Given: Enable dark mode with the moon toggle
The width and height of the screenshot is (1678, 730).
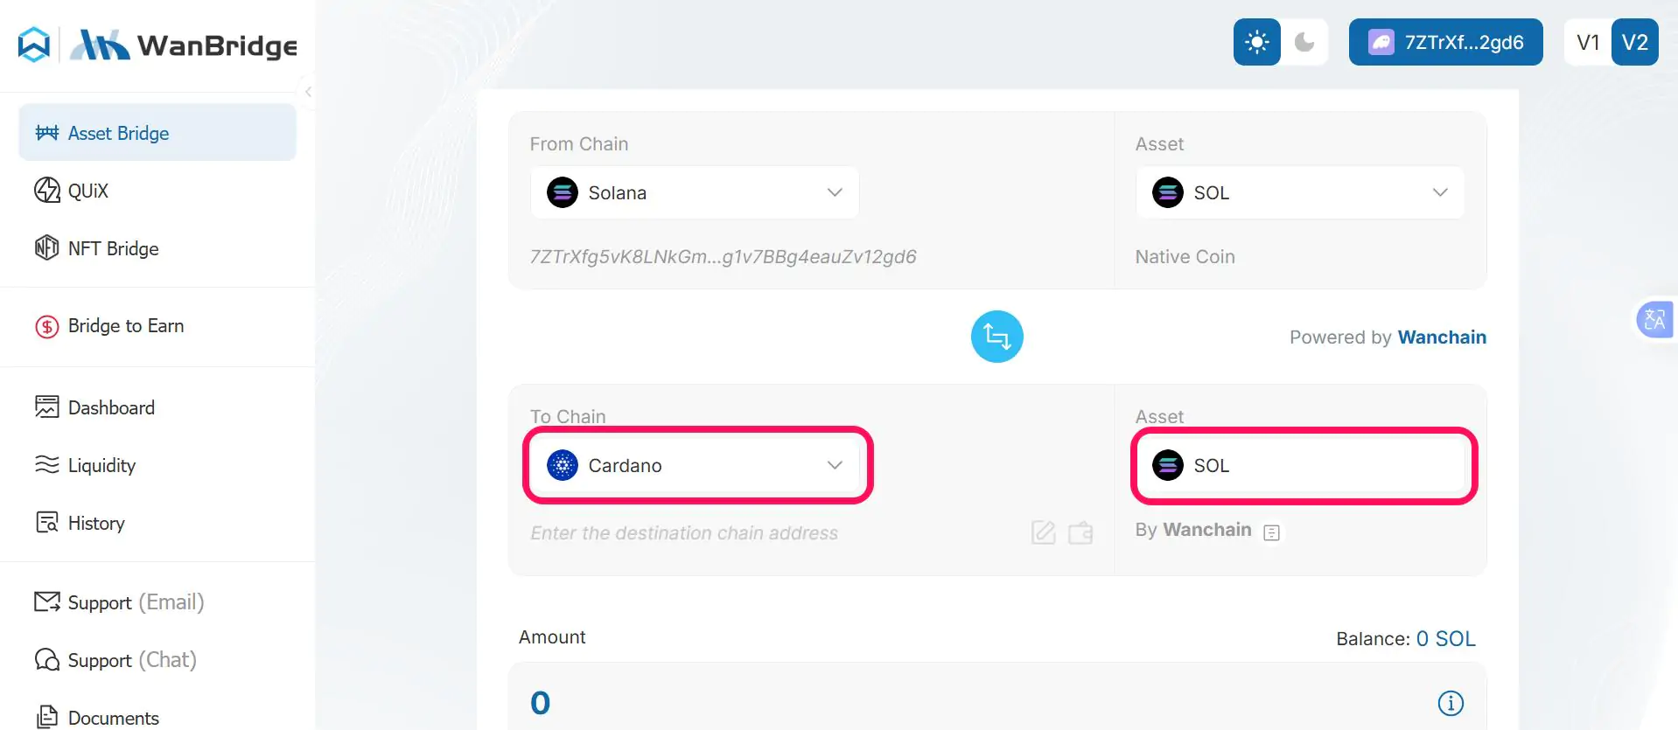Looking at the screenshot, I should 1304,41.
